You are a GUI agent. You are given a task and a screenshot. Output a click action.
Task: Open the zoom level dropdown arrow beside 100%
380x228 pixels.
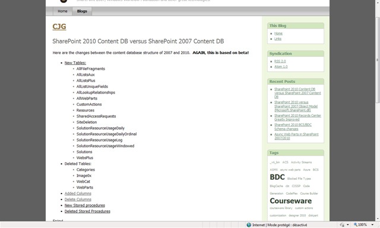[x=372, y=225]
